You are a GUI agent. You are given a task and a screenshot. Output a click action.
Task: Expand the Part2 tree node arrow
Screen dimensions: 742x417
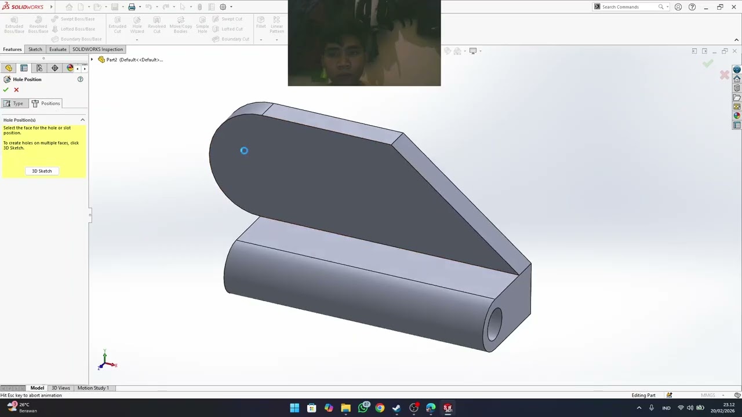[92, 60]
